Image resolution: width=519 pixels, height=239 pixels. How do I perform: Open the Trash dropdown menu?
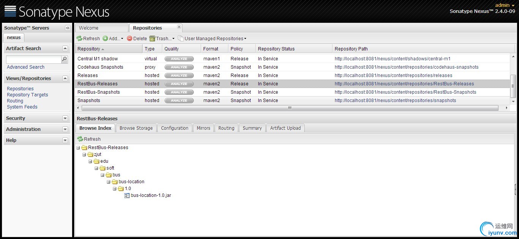162,38
